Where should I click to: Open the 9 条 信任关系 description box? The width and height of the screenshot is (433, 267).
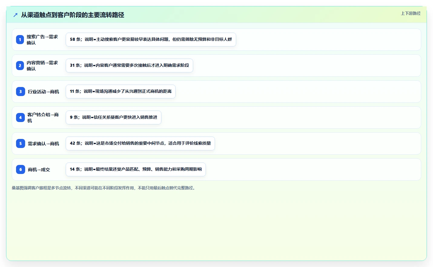[x=114, y=117]
